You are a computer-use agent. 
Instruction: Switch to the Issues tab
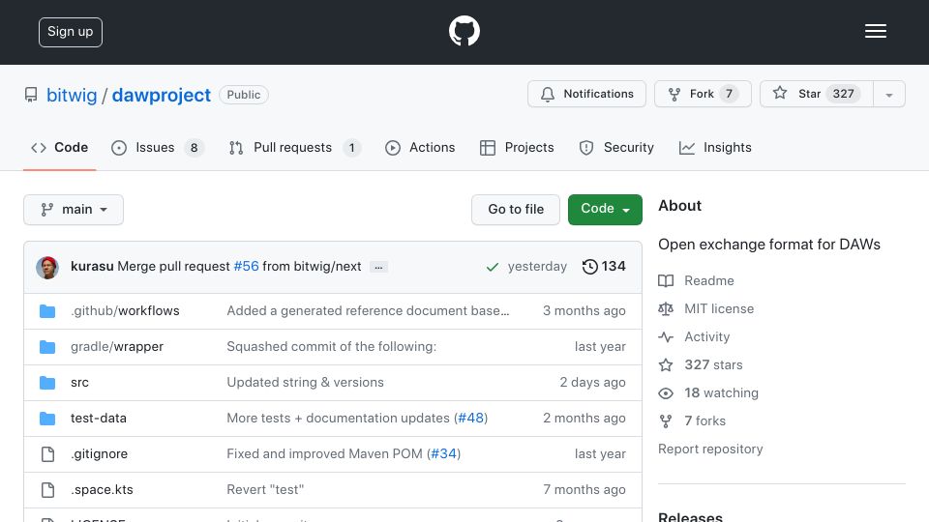click(157, 147)
